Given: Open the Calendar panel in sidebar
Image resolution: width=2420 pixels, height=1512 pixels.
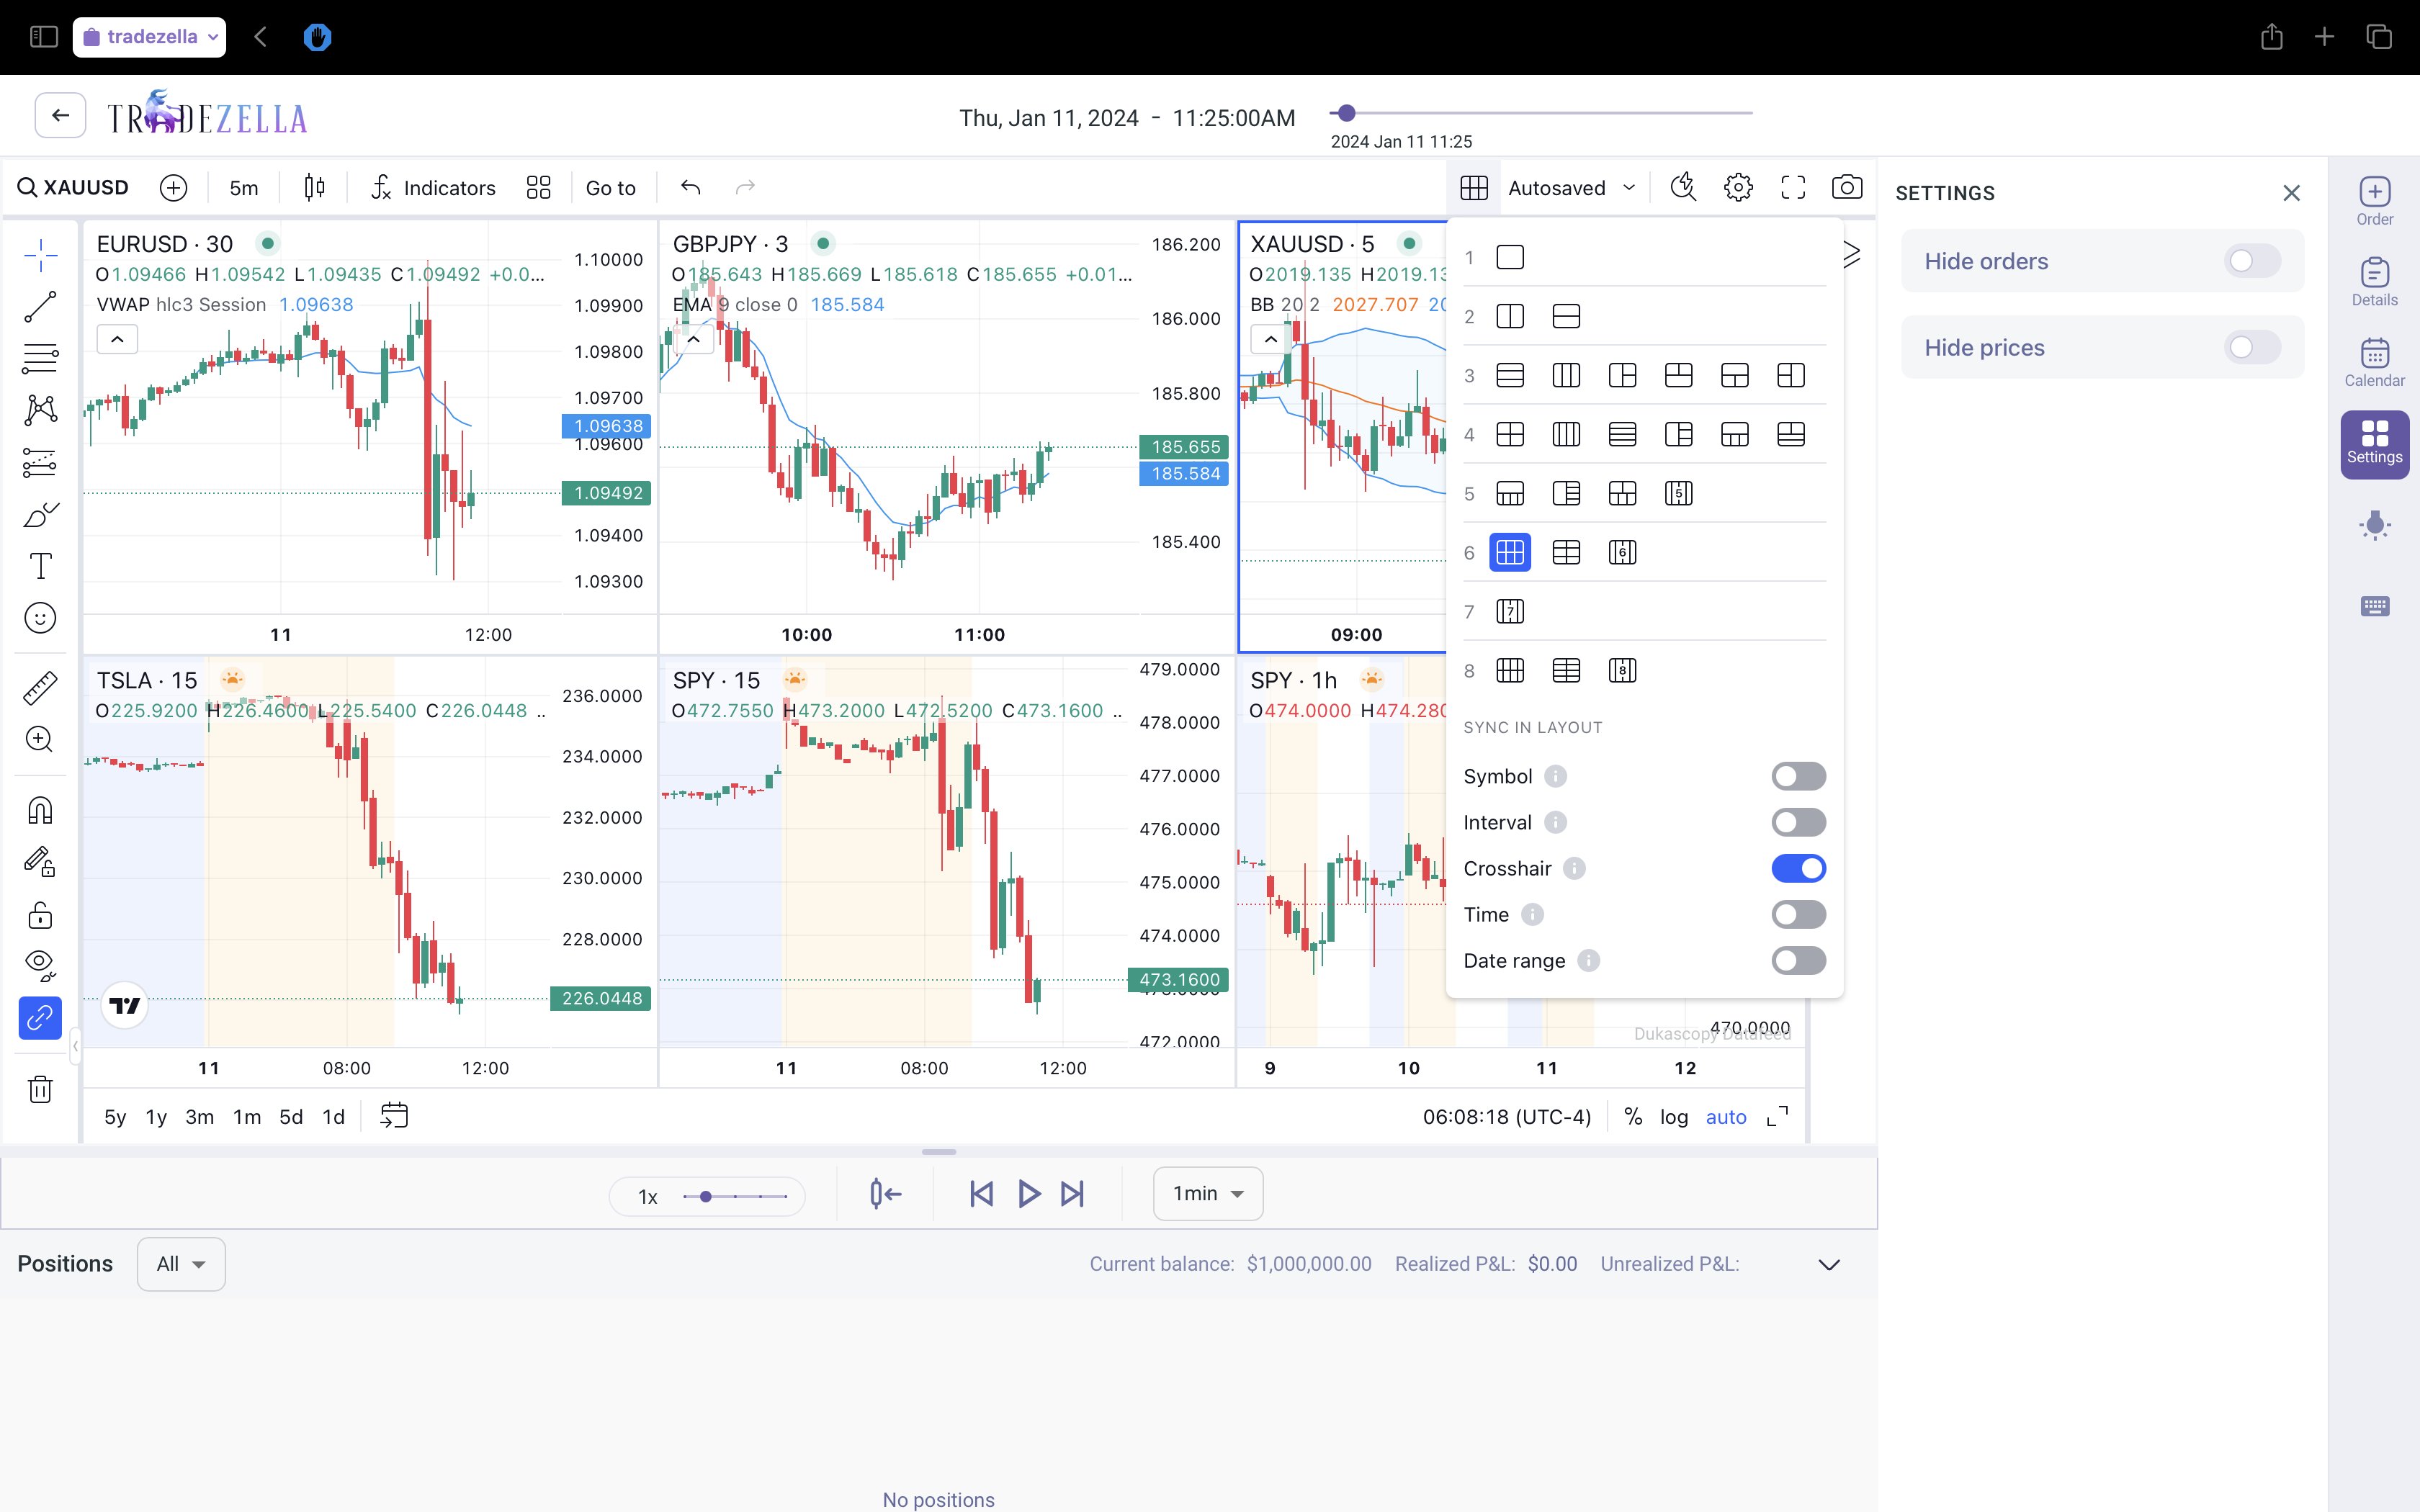Looking at the screenshot, I should (2374, 362).
